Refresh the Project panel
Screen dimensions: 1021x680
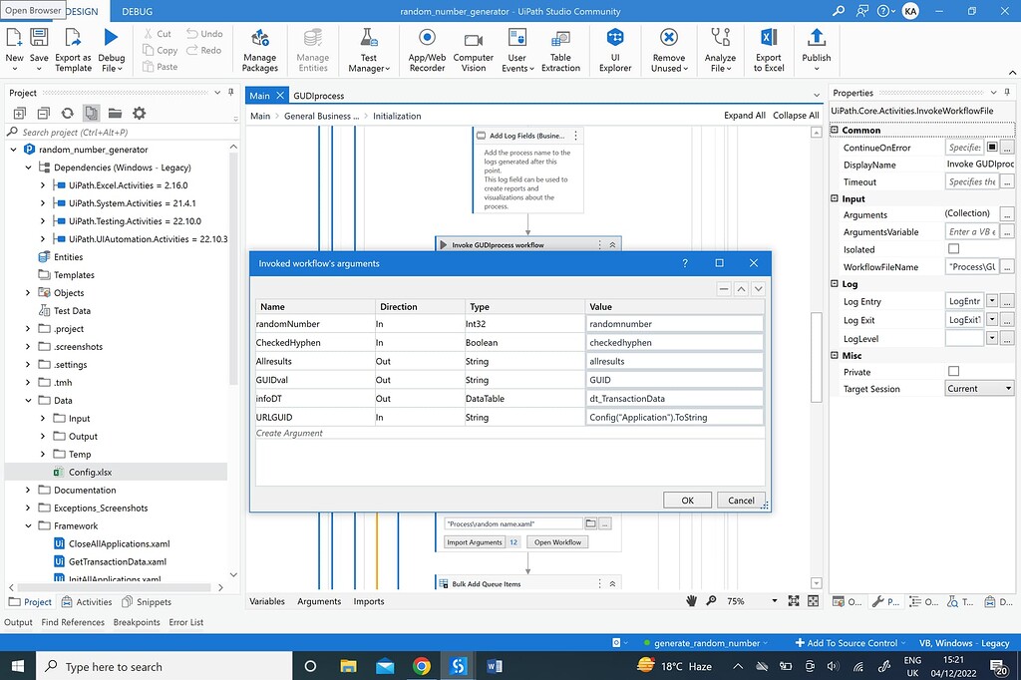[66, 113]
